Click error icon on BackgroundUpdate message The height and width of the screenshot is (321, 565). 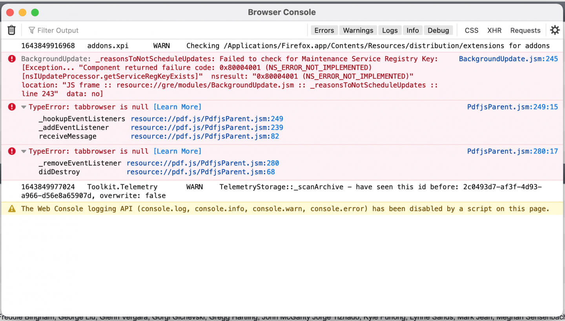click(x=12, y=59)
